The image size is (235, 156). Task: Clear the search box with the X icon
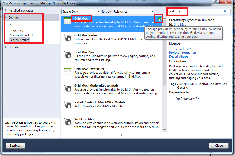click(x=225, y=11)
